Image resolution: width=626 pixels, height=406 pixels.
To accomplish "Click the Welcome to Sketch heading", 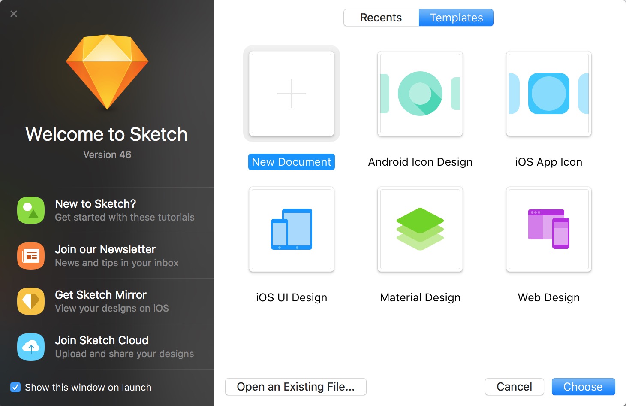I will pyautogui.click(x=107, y=134).
